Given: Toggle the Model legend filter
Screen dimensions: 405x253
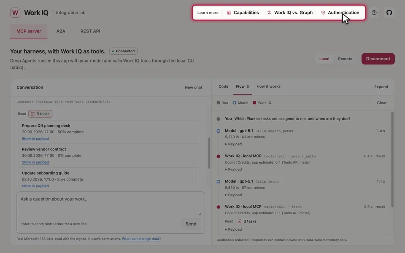Looking at the screenshot, I should tap(240, 103).
